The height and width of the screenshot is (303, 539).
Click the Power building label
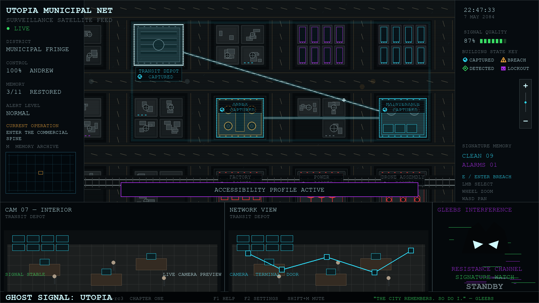click(x=321, y=177)
